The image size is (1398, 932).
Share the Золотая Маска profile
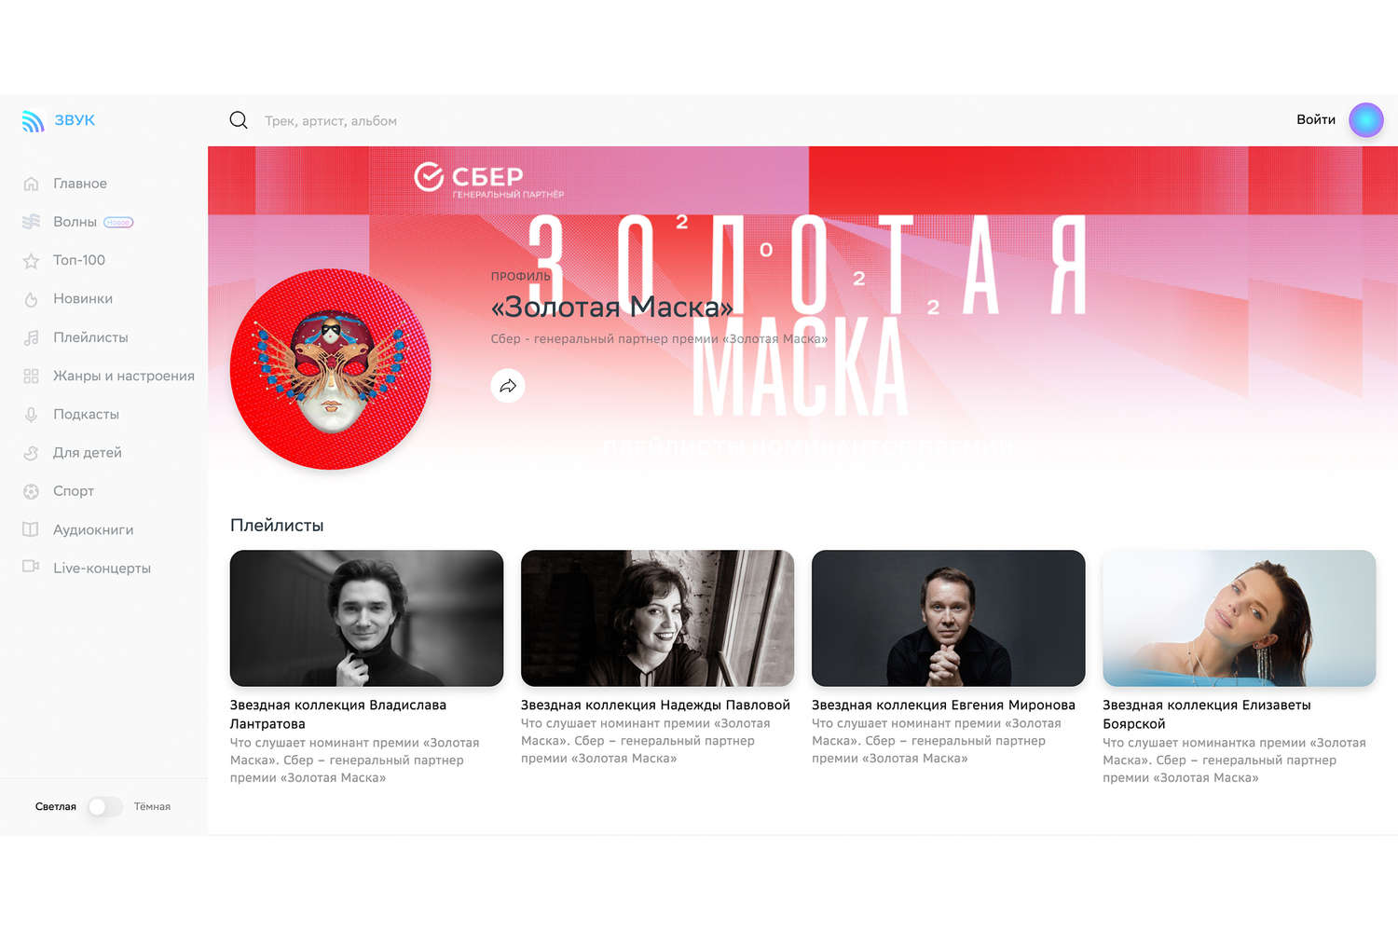(x=508, y=386)
